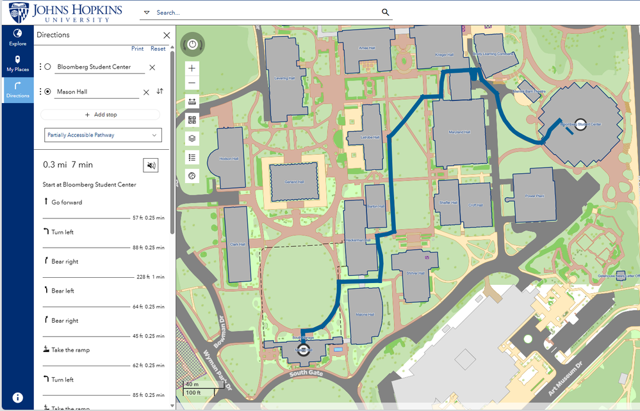Click Clark Hall building on map

(x=237, y=245)
